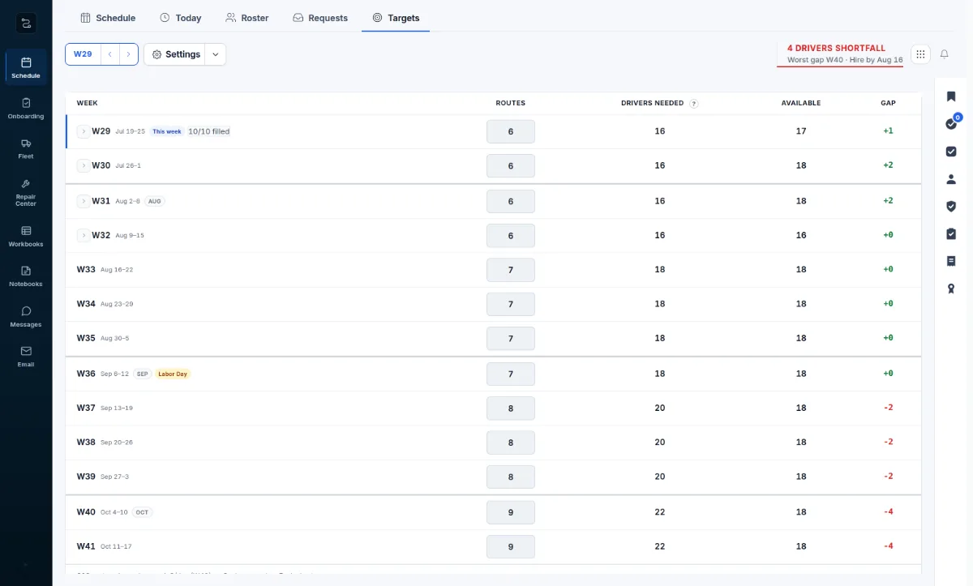Open the Fleet section
973x586 pixels.
click(x=26, y=148)
